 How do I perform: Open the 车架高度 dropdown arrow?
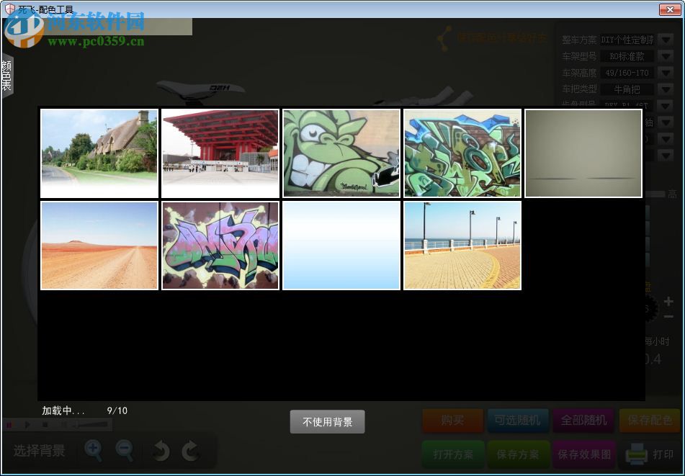(x=666, y=73)
